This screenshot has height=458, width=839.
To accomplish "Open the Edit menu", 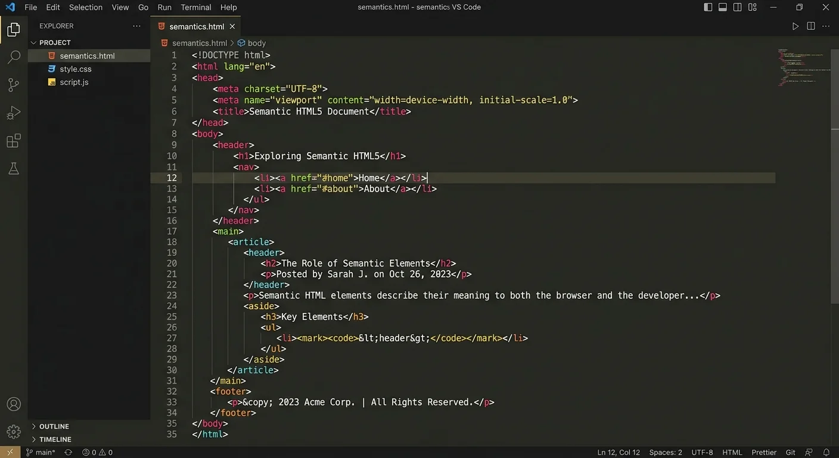I will pos(53,7).
